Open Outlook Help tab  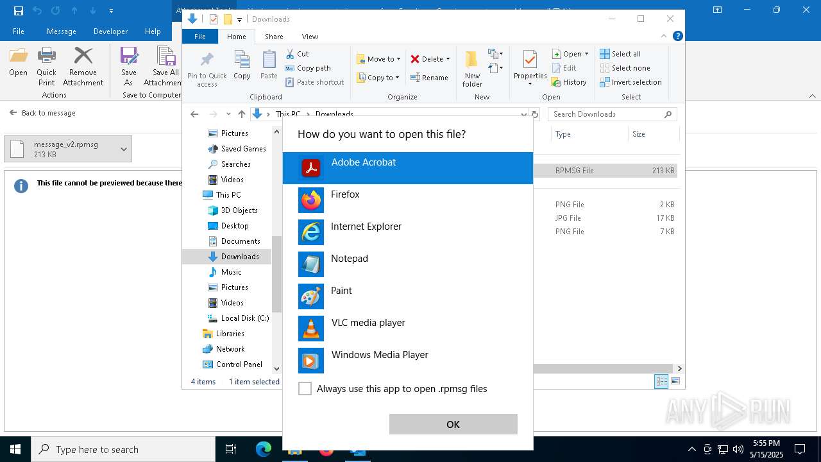point(153,31)
